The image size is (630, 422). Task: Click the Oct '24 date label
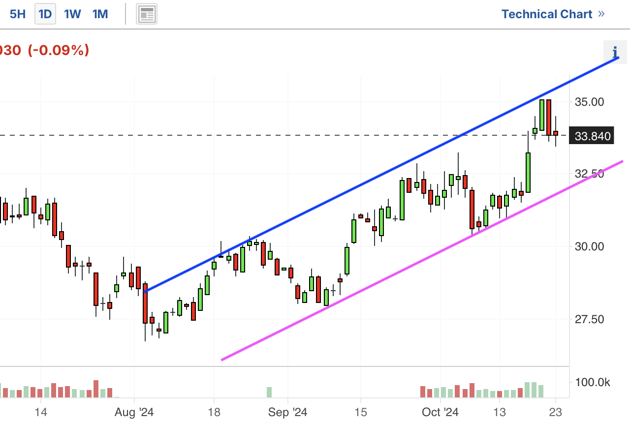[x=441, y=412]
